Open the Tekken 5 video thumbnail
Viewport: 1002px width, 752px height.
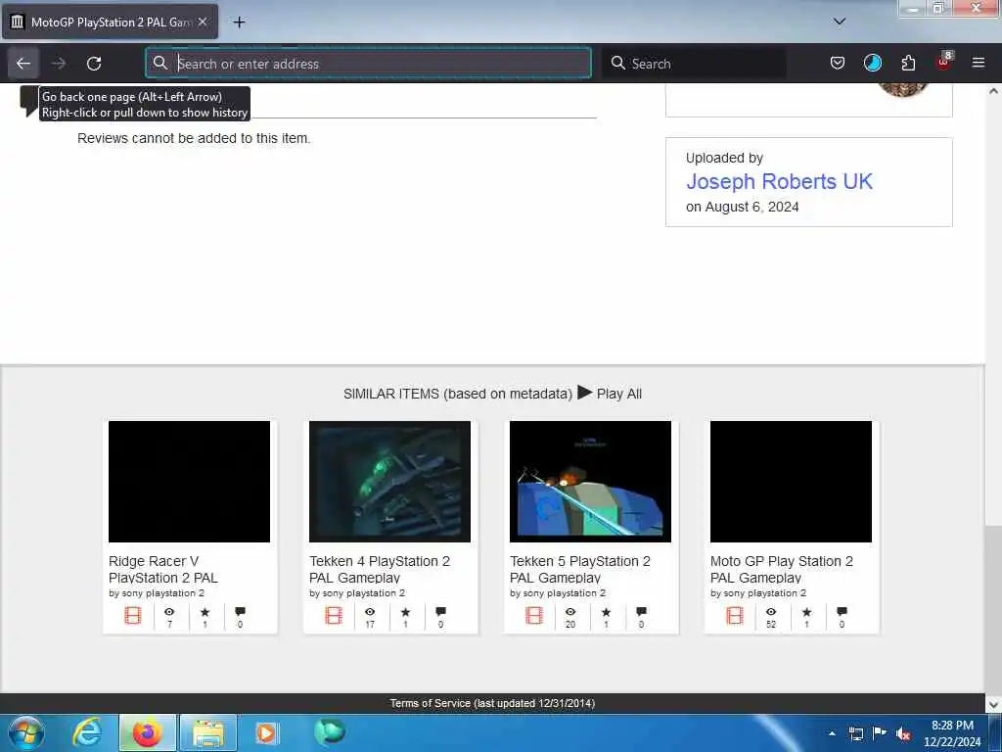pyautogui.click(x=590, y=482)
